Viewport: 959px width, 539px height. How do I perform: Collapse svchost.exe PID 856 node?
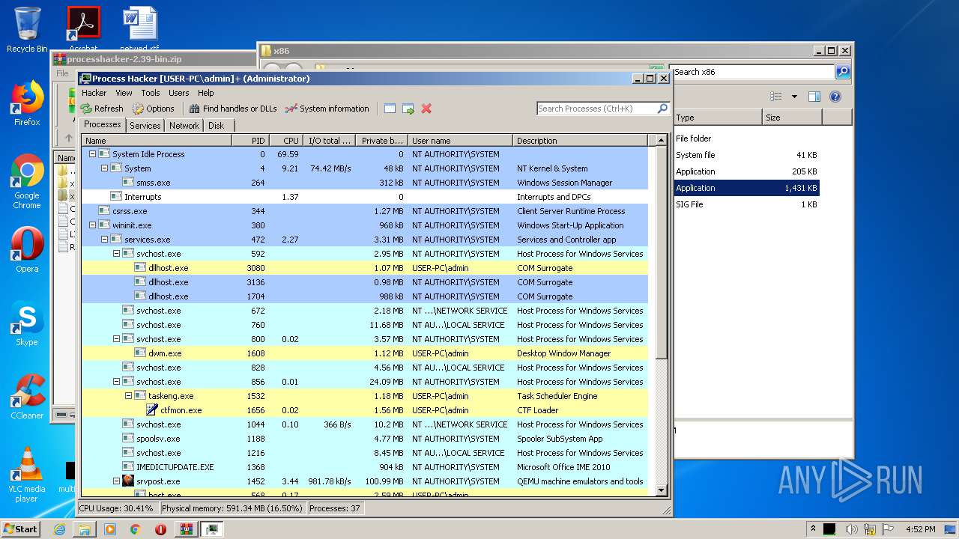pos(117,382)
